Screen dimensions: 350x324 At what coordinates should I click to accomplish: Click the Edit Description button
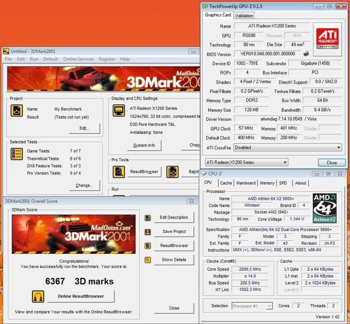[x=174, y=218]
